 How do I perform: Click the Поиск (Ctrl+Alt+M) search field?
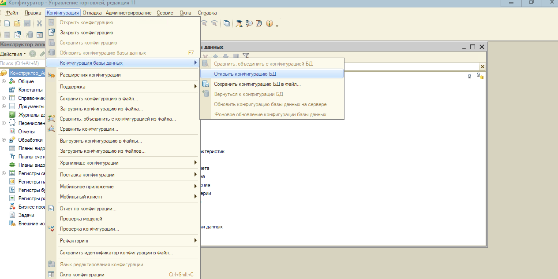(x=22, y=63)
